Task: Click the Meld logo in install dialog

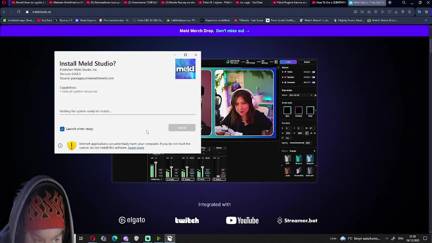Action: coord(185,69)
